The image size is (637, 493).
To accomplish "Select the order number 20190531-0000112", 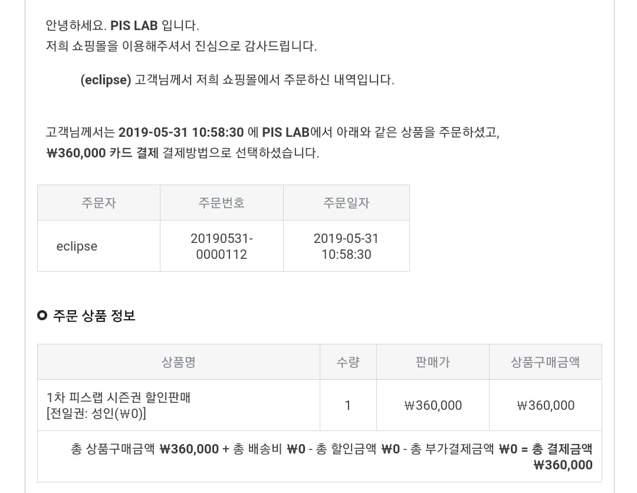I will (221, 246).
